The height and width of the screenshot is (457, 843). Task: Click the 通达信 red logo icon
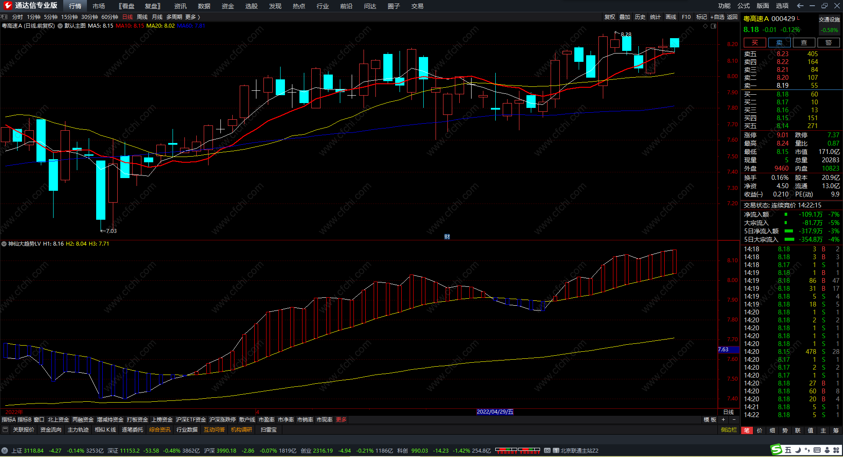(7, 6)
